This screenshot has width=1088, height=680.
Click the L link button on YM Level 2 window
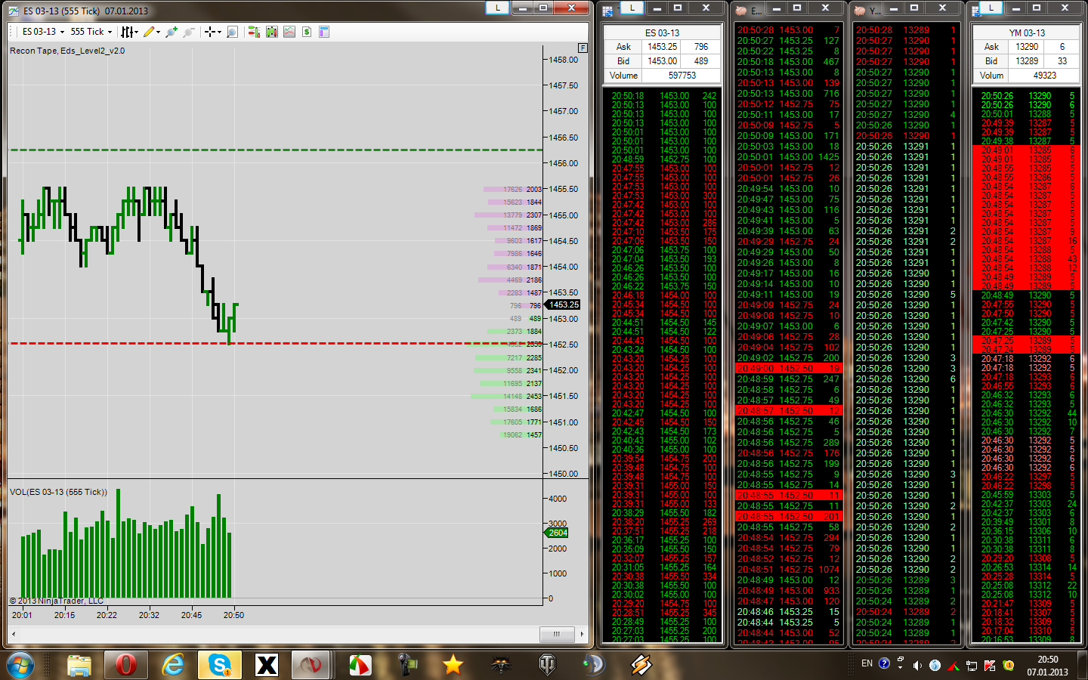[991, 8]
